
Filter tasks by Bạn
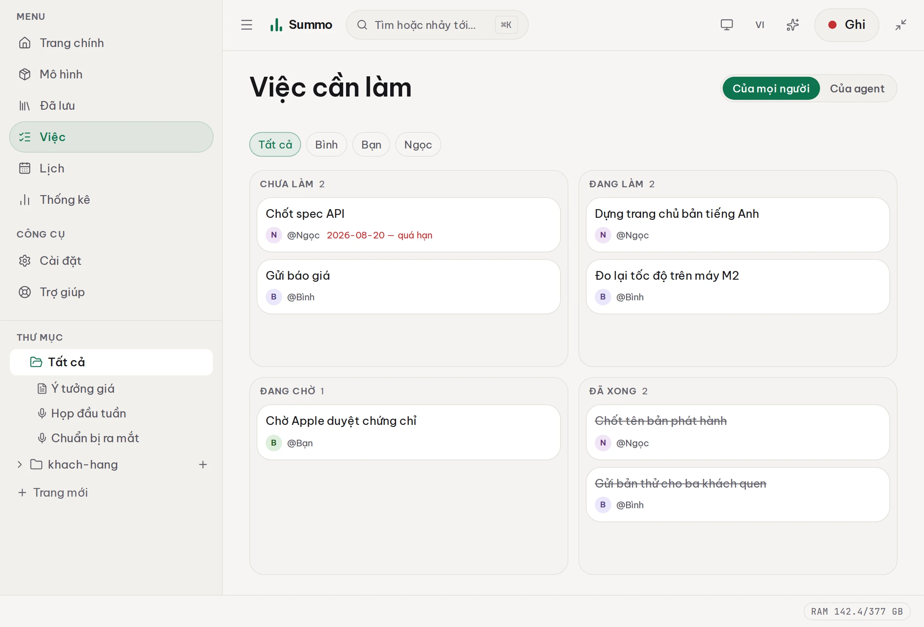371,144
